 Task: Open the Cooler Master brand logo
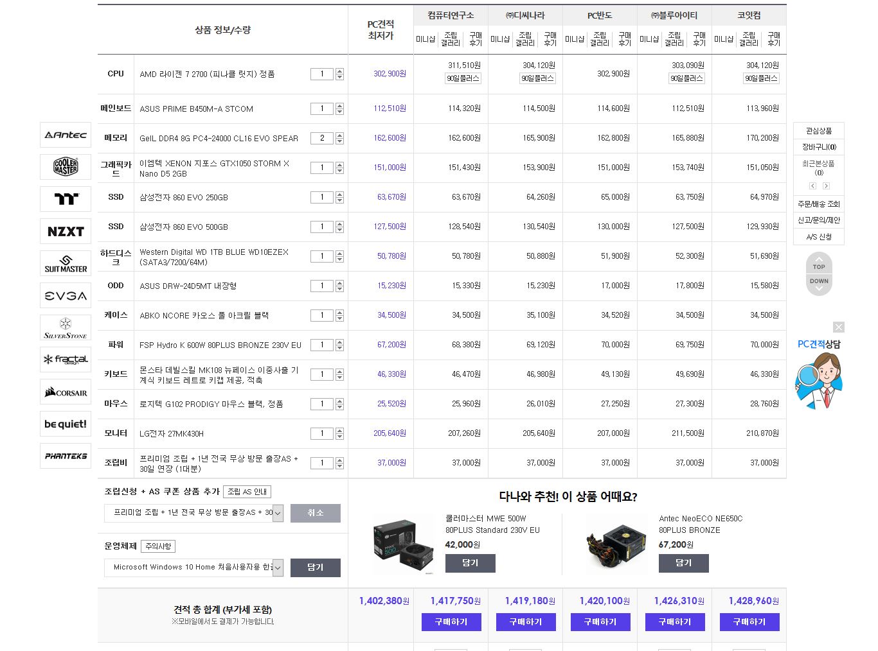click(x=66, y=167)
